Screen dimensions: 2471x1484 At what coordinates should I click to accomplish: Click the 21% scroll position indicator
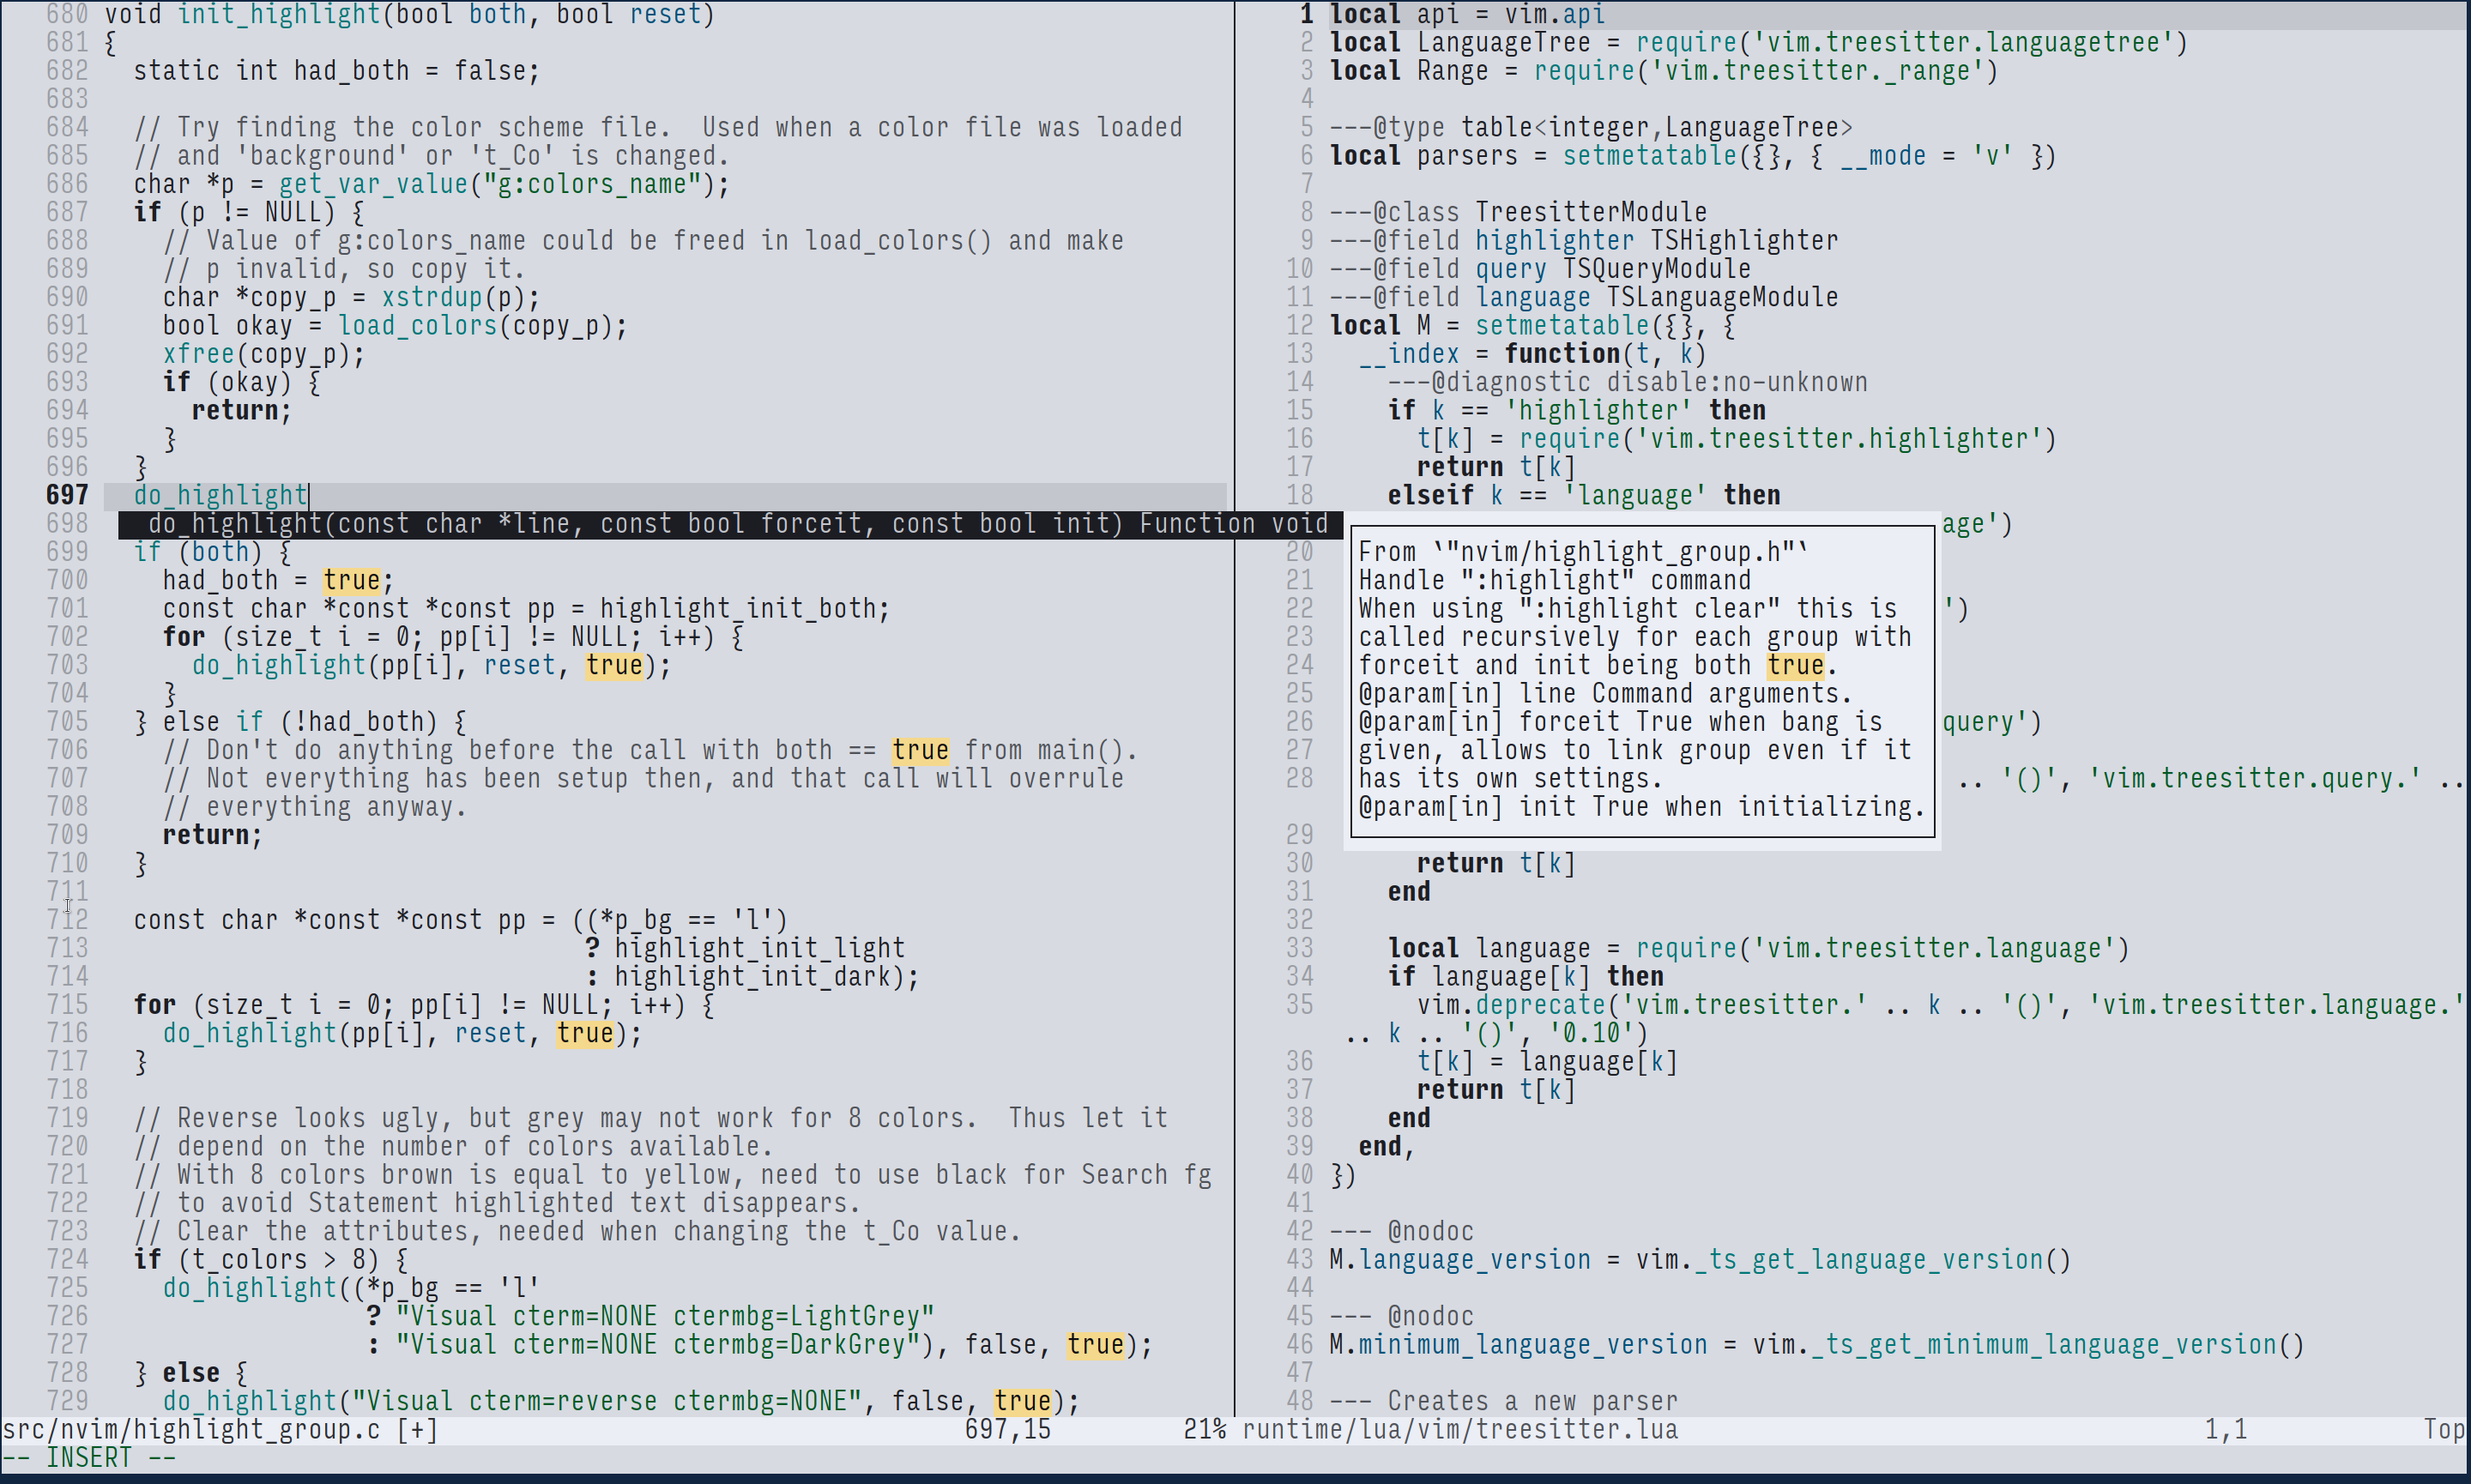coord(1204,1430)
